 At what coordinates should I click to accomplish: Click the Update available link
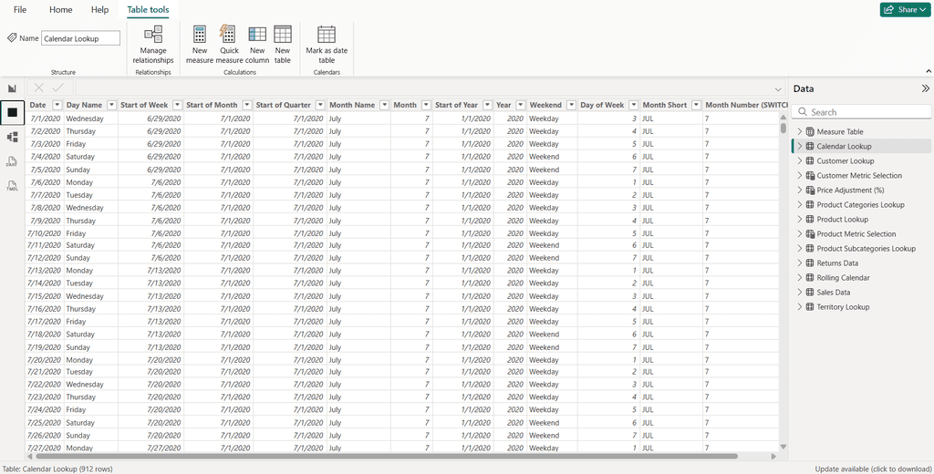pyautogui.click(x=873, y=469)
